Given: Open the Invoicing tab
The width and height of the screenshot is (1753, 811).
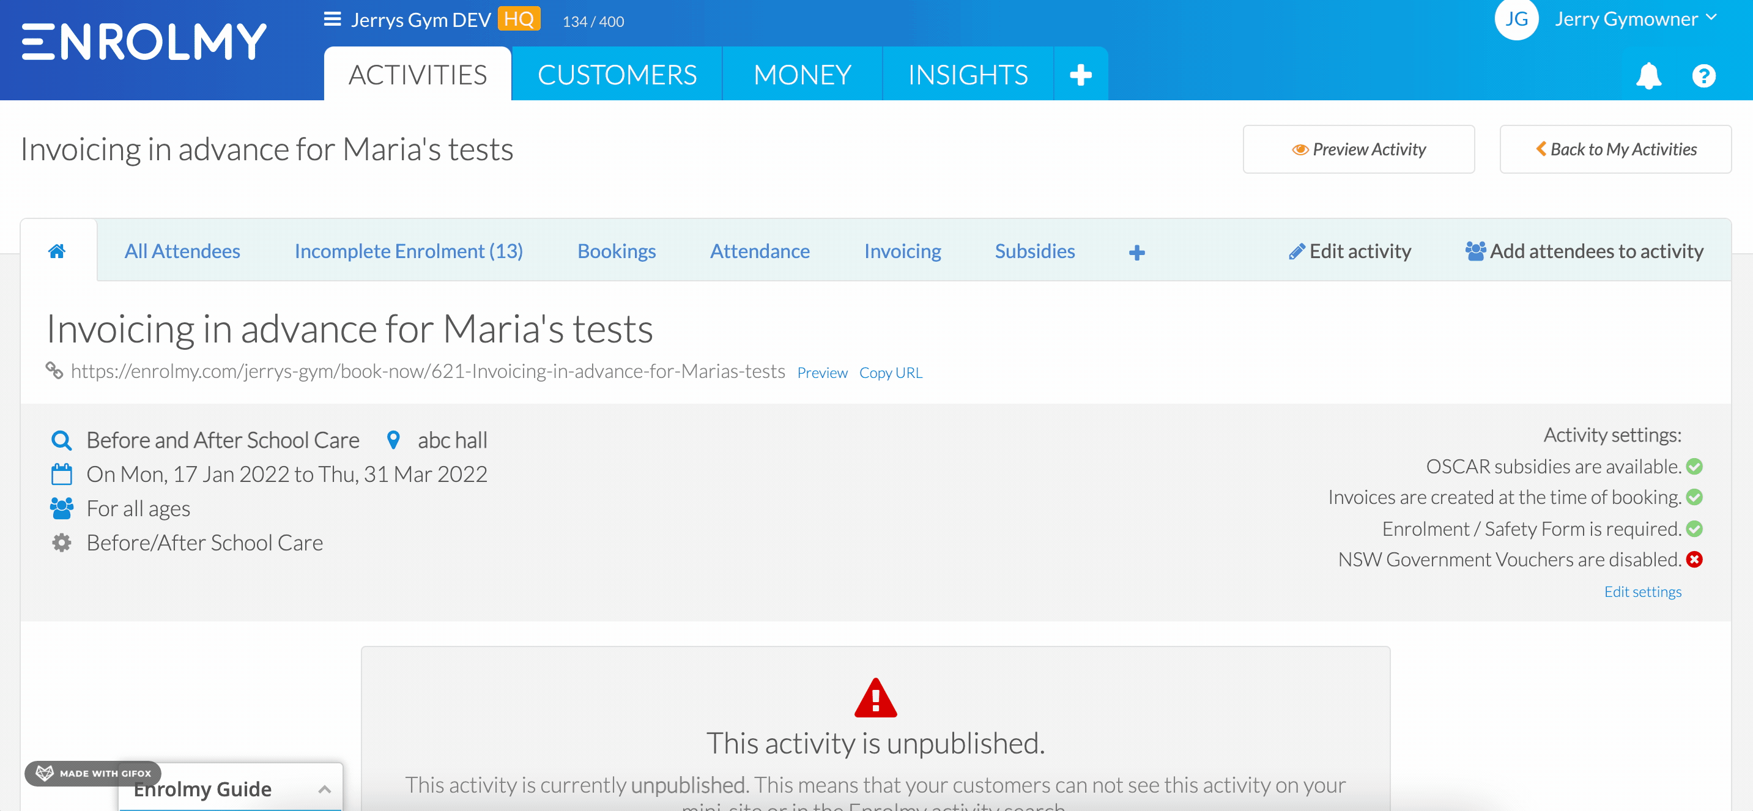Looking at the screenshot, I should pos(902,251).
